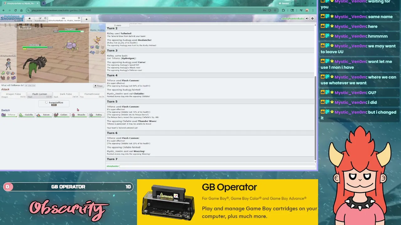The height and width of the screenshot is (225, 401).
Task: Open the Gemini button in Chrome
Action: (284, 3)
